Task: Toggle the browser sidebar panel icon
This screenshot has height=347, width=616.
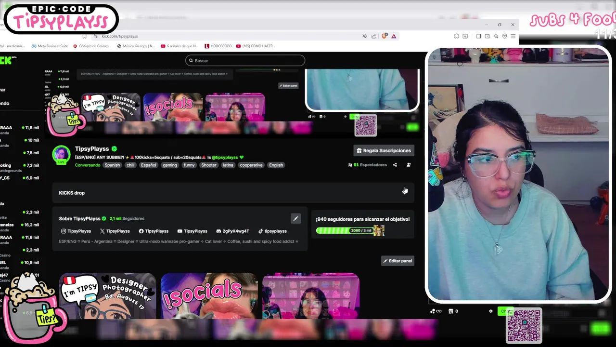Action: click(478, 36)
